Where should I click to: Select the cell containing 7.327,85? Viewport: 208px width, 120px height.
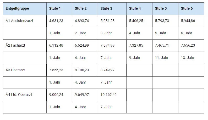pos(136,45)
